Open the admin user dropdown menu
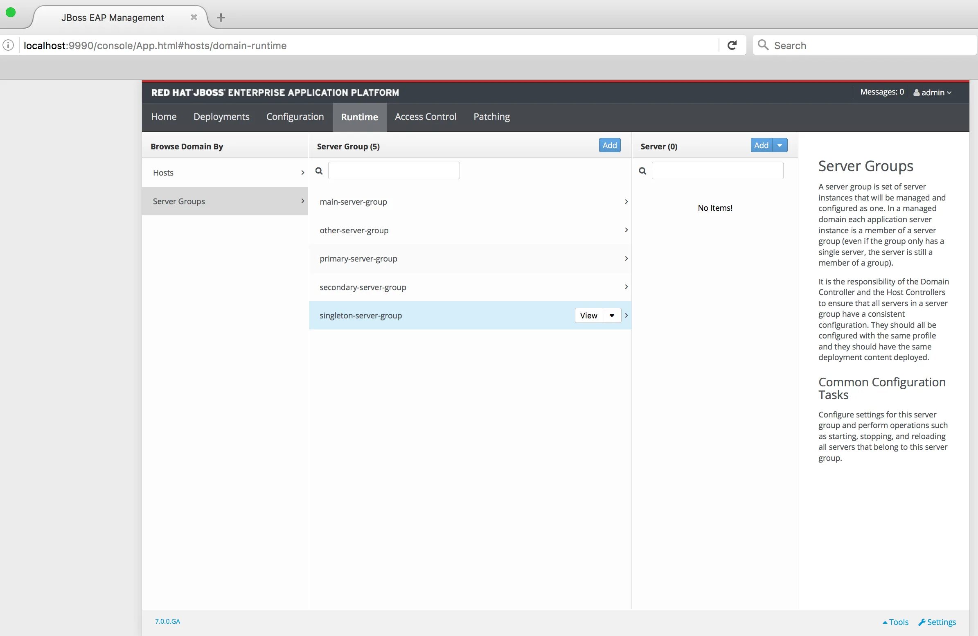 pos(933,92)
